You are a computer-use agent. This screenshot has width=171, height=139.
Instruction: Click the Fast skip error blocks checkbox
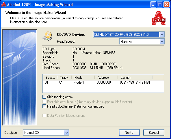pos(44,102)
